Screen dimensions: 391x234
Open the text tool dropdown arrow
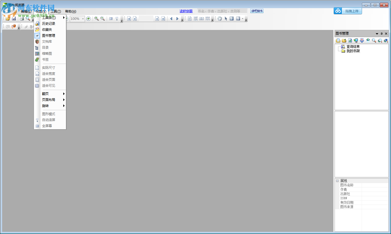pos(242,19)
